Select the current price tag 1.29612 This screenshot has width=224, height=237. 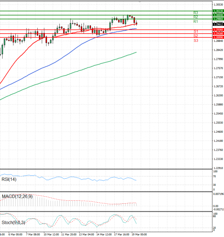[x=218, y=24]
